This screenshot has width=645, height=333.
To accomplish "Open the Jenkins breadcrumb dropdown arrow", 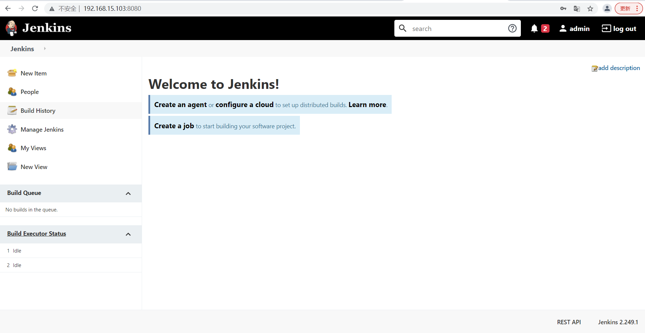I will [45, 48].
